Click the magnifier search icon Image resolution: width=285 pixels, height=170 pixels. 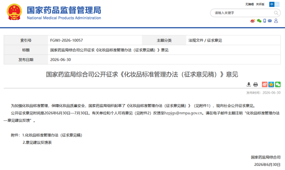(x=276, y=13)
